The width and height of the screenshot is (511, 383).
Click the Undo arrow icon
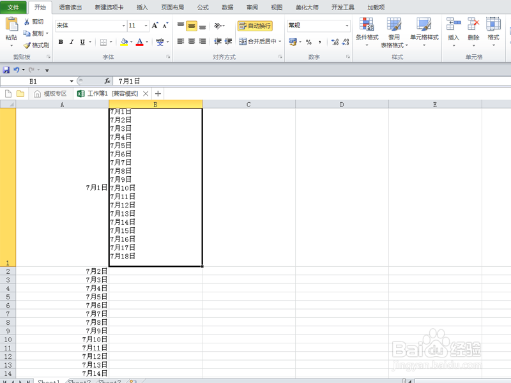click(17, 70)
